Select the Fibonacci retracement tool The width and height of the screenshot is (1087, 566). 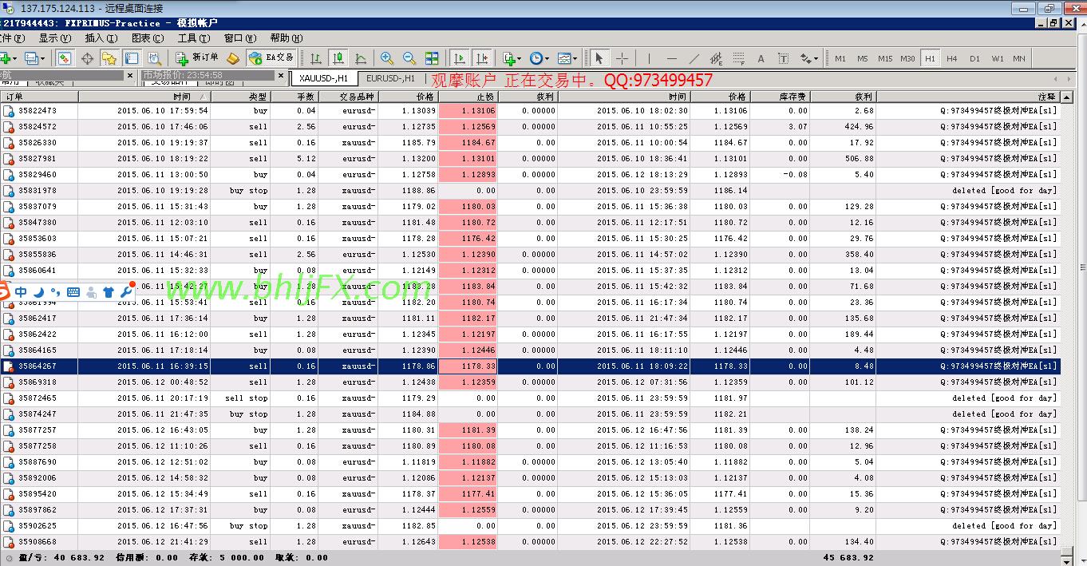pos(738,58)
